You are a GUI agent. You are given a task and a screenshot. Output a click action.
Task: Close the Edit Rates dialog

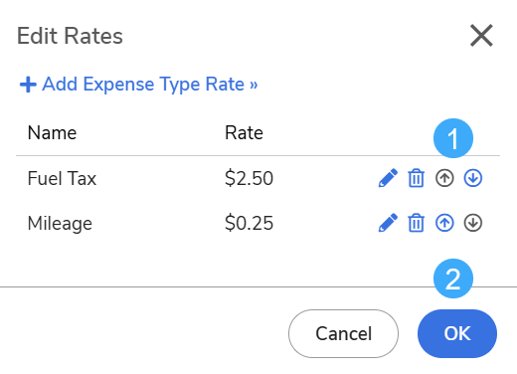(481, 36)
